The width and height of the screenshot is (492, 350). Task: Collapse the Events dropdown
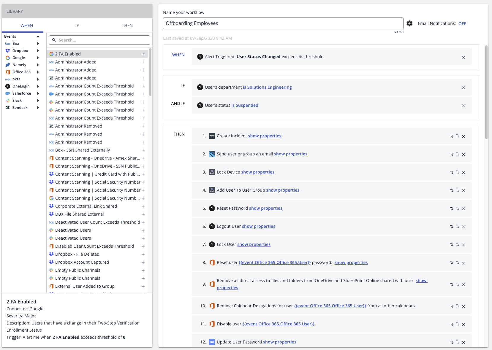(38, 36)
